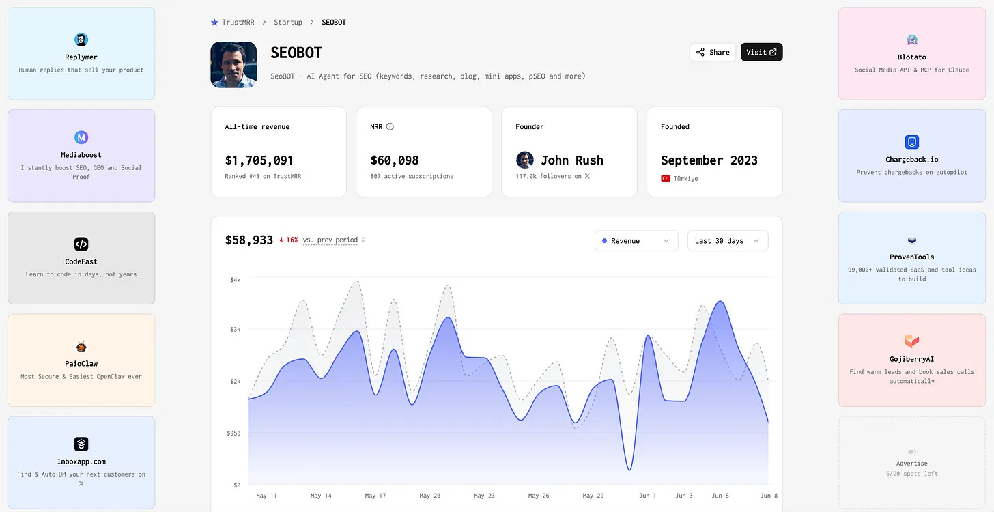The width and height of the screenshot is (994, 512).
Task: Click the Chargeback.io ad title
Action: 912,160
